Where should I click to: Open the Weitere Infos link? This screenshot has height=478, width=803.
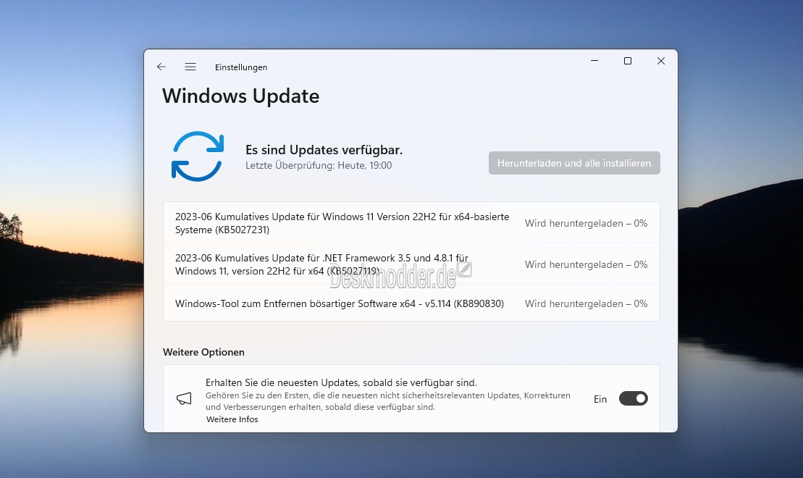pos(232,419)
